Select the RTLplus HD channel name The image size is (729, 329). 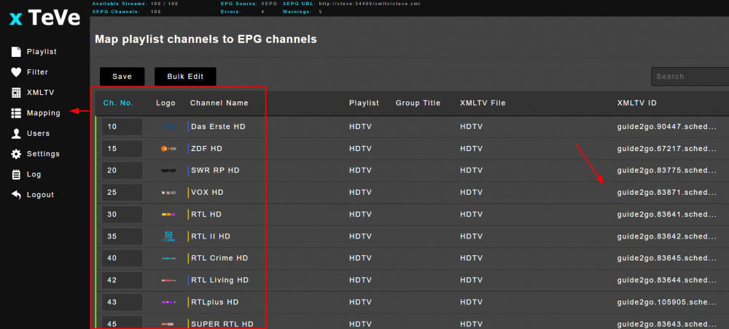[215, 302]
